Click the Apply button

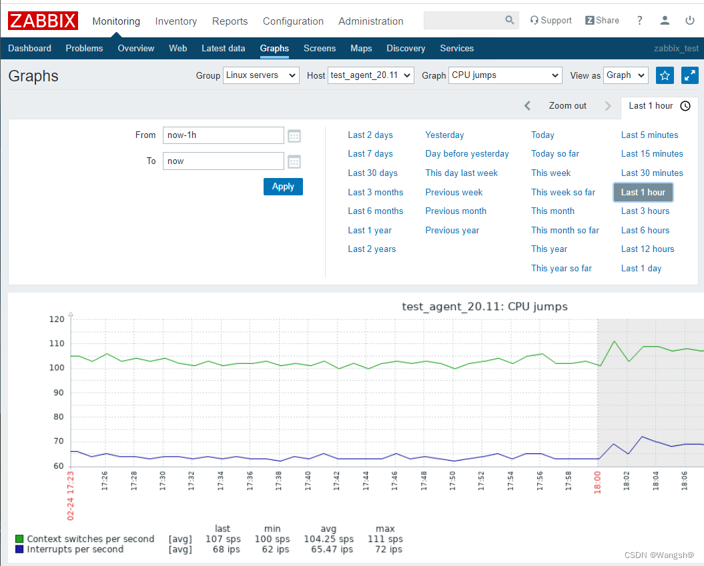(284, 187)
